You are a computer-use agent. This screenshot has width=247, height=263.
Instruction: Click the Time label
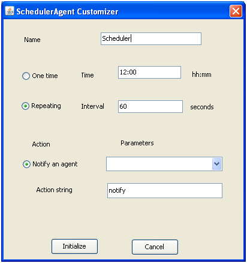pyautogui.click(x=88, y=75)
